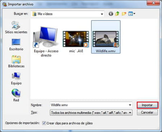Open Red network location in sidebar
The width and height of the screenshot is (162, 132).
point(16,95)
